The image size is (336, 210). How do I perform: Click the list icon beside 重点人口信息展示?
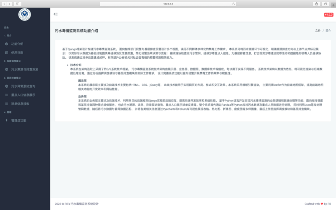6,95
